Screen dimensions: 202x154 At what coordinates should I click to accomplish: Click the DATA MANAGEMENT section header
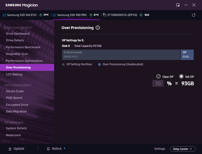tap(18, 85)
